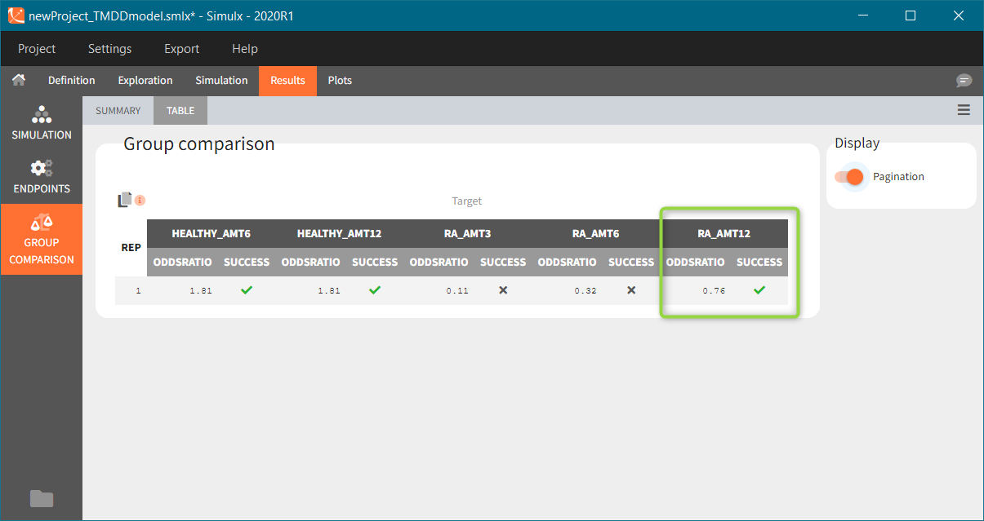Open the Endpoints sidebar section
The width and height of the screenshot is (984, 521).
tap(42, 177)
